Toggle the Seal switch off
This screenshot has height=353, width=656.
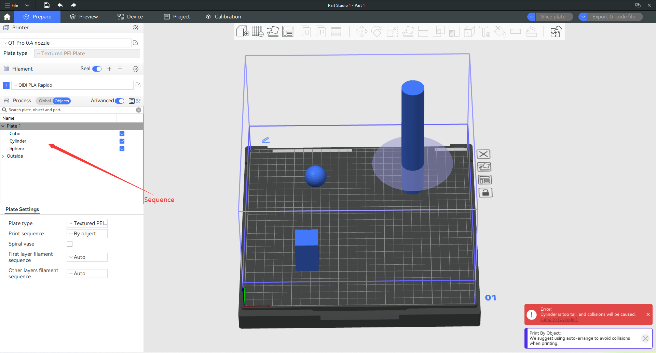tap(97, 69)
